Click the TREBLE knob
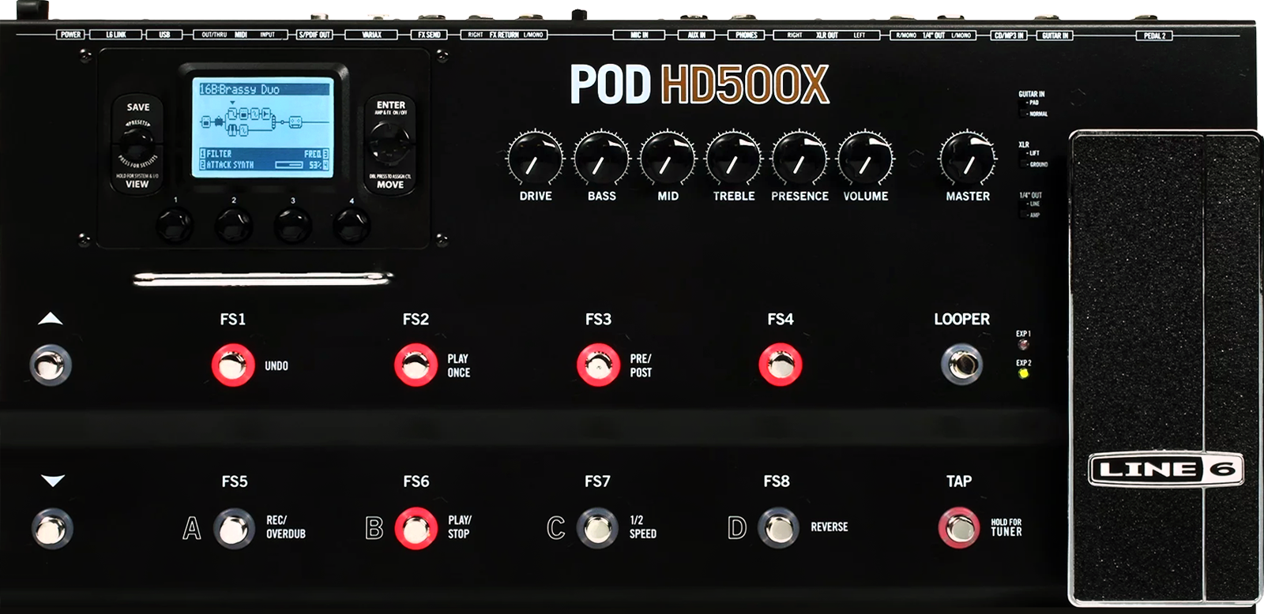1264x614 pixels. tap(733, 159)
